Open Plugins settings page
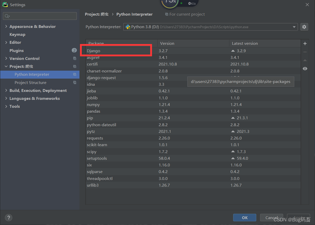 (16, 50)
